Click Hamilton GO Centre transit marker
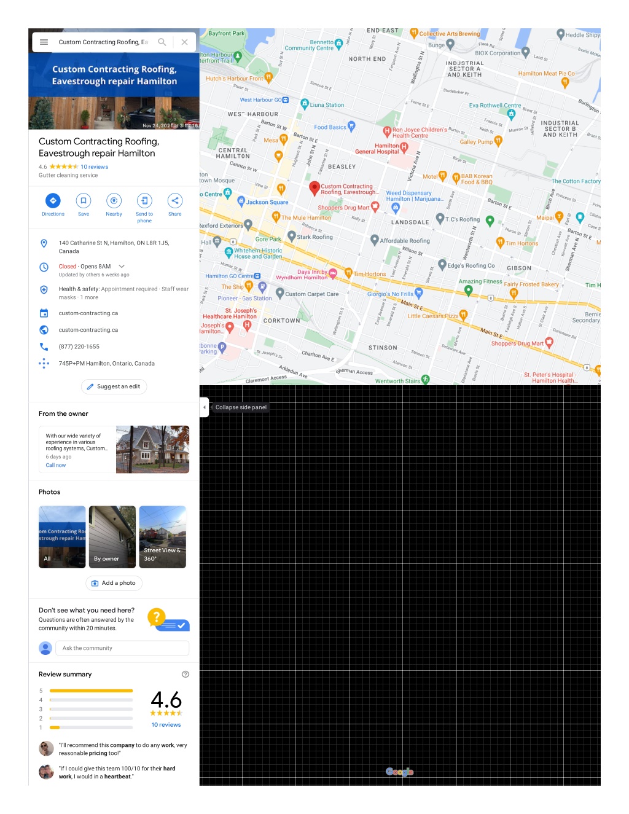This screenshot has width=629, height=814. coord(257,276)
